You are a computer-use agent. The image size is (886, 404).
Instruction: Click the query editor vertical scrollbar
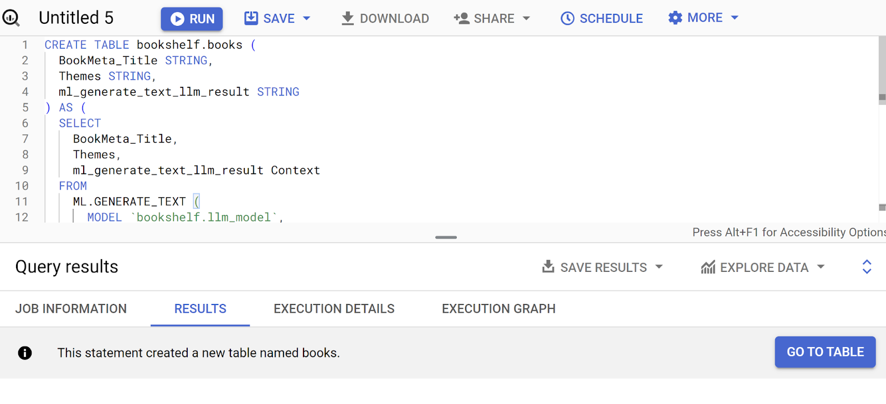(882, 66)
